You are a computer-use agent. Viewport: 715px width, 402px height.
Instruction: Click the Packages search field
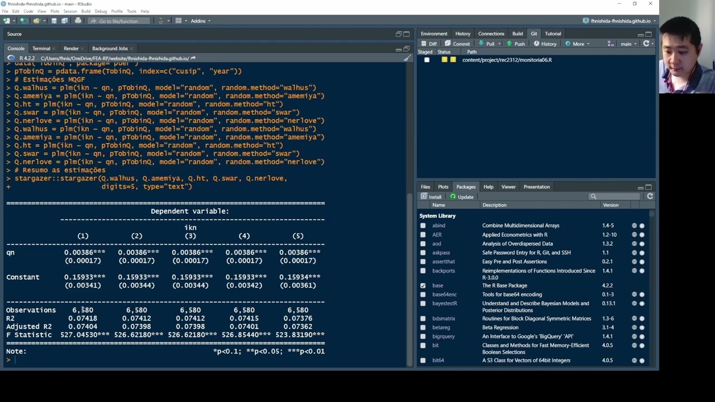point(616,197)
